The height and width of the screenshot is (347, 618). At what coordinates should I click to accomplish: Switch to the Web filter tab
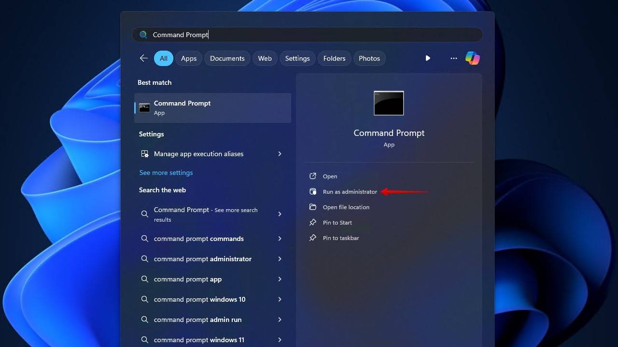[265, 58]
